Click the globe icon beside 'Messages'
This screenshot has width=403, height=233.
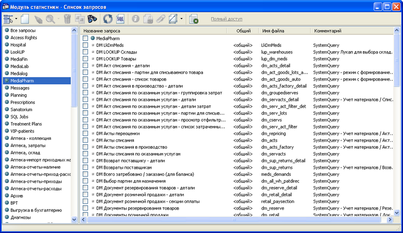[x=7, y=88]
